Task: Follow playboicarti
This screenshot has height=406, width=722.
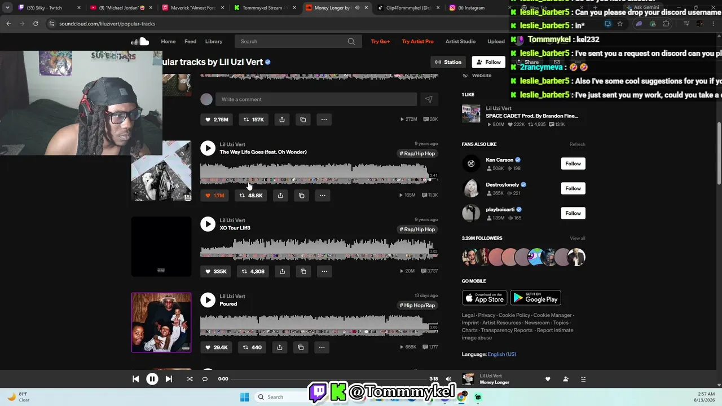Action: point(573,213)
